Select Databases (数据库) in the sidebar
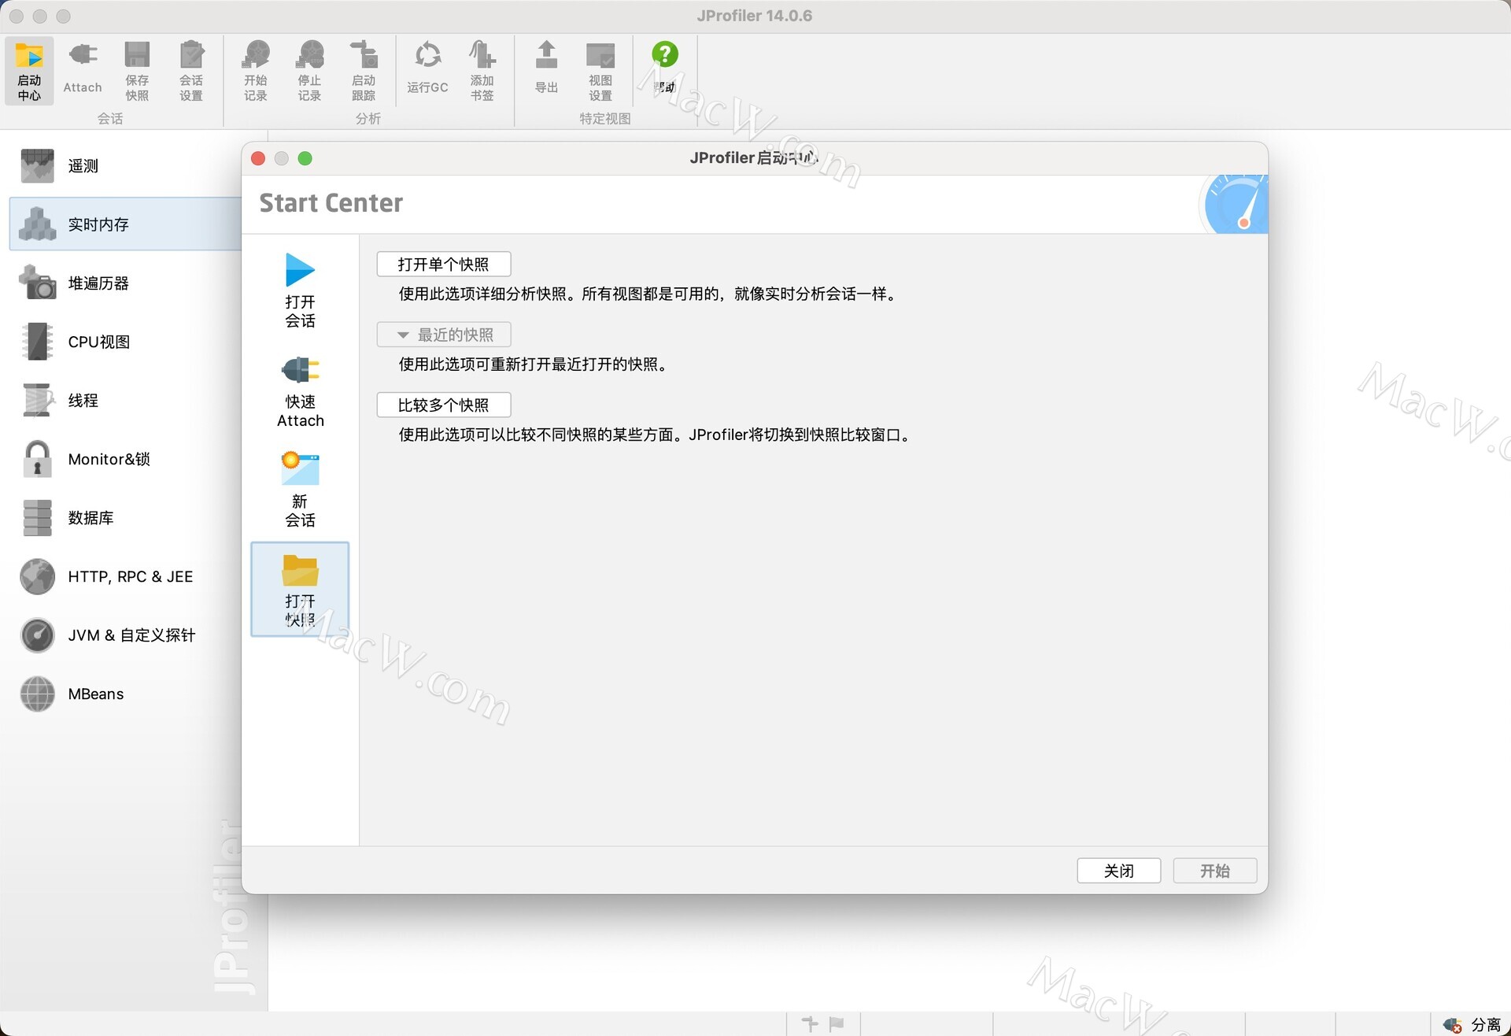Screen dimensions: 1511x1036 click(126, 518)
